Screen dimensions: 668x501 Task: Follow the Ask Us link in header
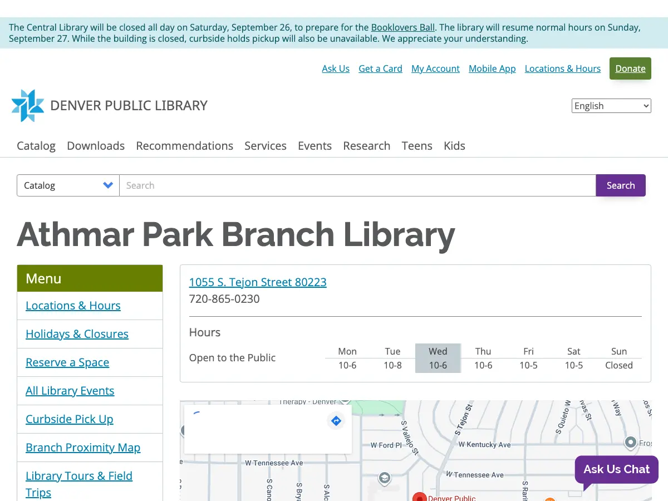336,68
